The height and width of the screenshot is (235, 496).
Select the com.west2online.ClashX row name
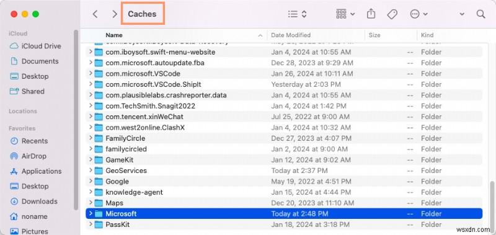coord(145,128)
